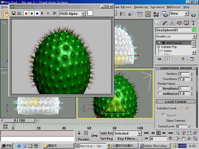Toggle the Auto Key button
The height and width of the screenshot is (149, 199).
click(107, 133)
